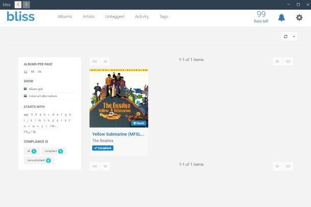Click the top '1-1 of 1 items' text

pos(191,60)
